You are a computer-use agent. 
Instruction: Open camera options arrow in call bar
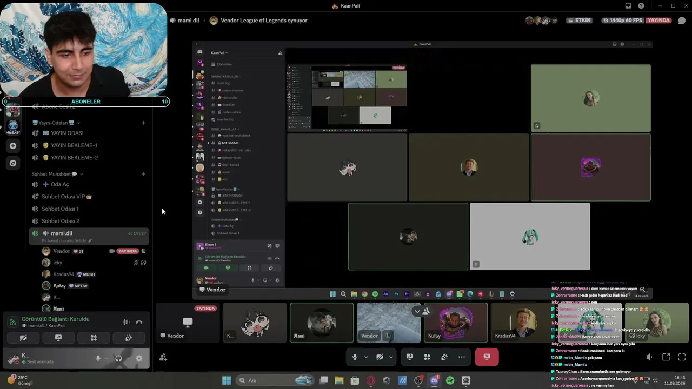click(390, 357)
